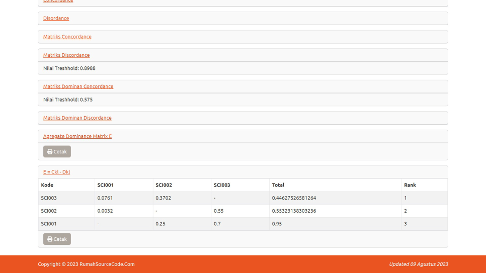Click the Nilai Treshhold: 0.8988 text
The image size is (486, 273).
point(69,68)
